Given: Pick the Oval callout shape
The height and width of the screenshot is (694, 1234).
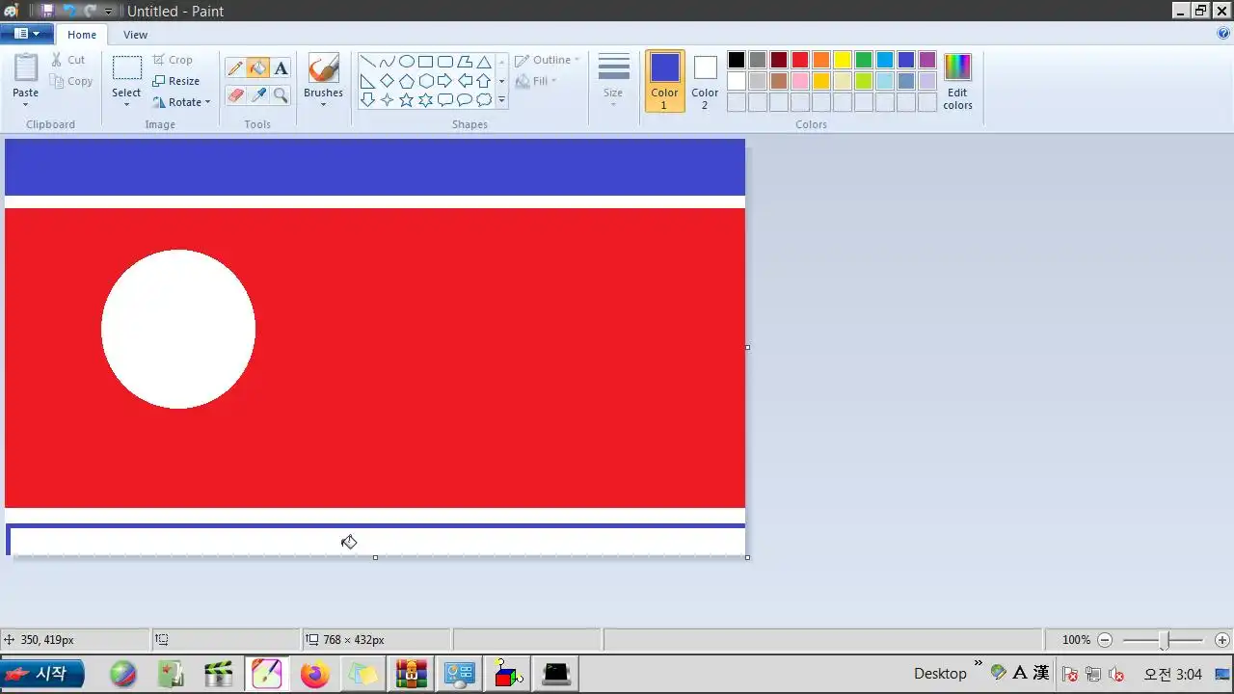Looking at the screenshot, I should [464, 99].
